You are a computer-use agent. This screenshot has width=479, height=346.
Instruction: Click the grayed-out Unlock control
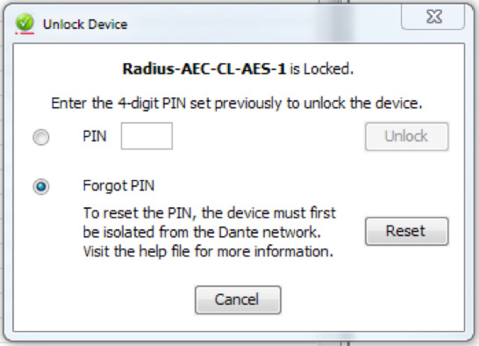(407, 136)
